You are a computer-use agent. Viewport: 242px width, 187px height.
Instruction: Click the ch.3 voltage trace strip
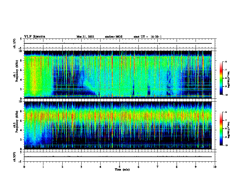point(119,157)
